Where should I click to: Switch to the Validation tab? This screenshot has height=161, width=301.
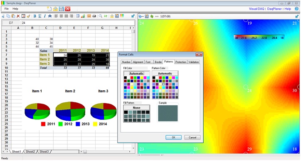[x=193, y=62]
